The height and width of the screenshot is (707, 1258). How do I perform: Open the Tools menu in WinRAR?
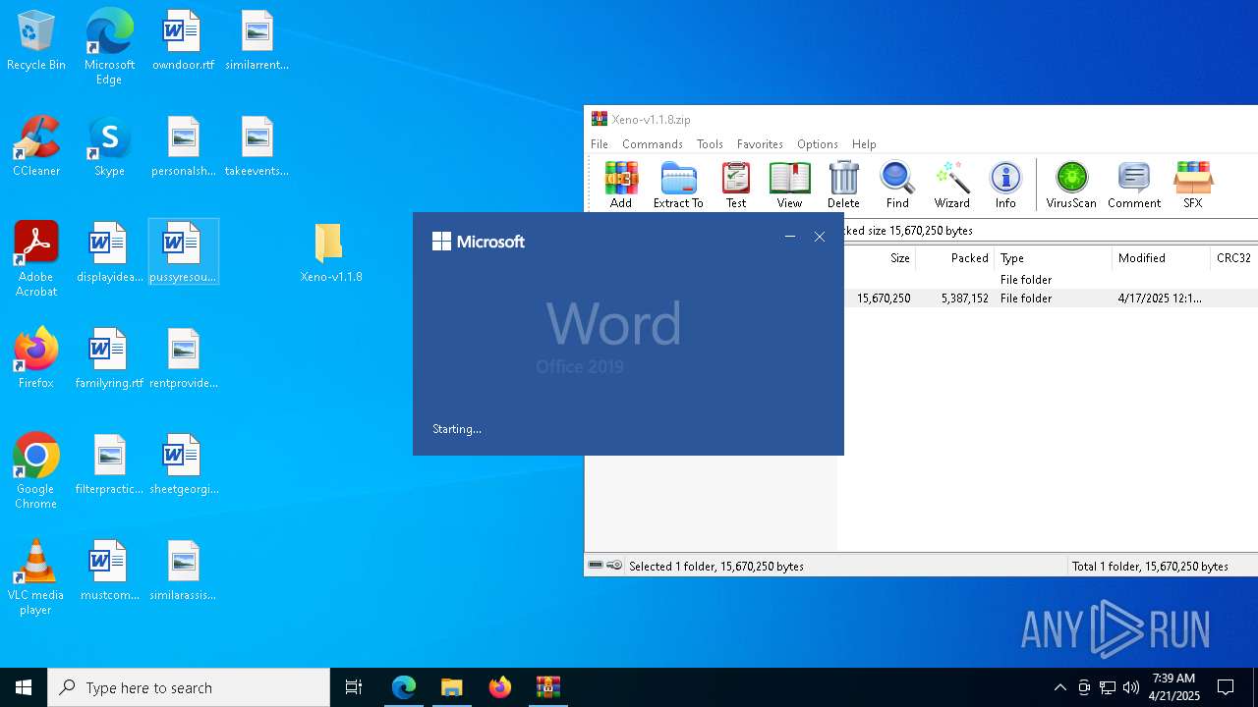coord(710,144)
